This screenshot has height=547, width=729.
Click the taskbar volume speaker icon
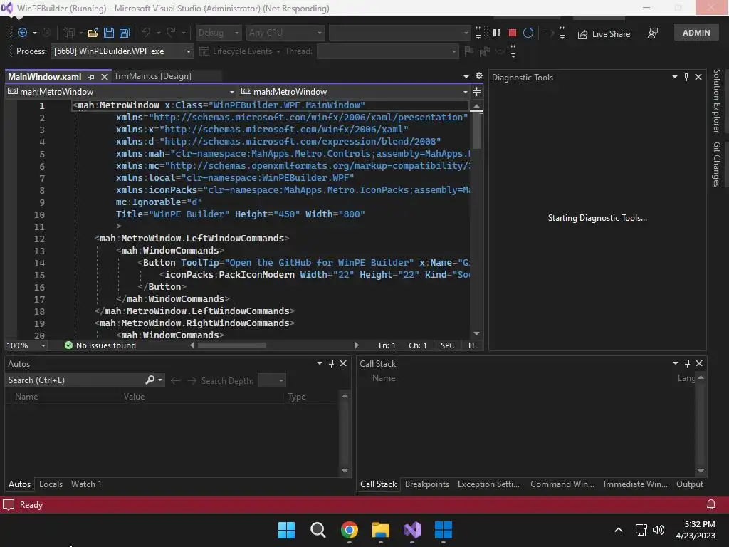(x=659, y=530)
